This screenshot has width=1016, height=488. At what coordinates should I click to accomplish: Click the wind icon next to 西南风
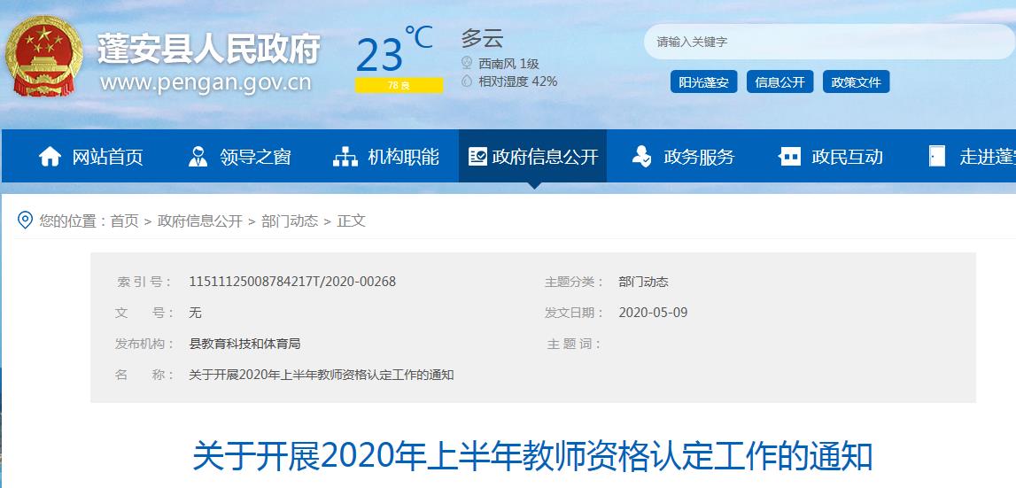[x=466, y=64]
